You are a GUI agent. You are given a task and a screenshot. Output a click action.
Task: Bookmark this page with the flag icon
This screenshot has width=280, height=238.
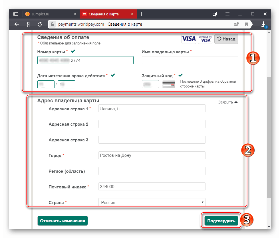pyautogui.click(x=246, y=24)
